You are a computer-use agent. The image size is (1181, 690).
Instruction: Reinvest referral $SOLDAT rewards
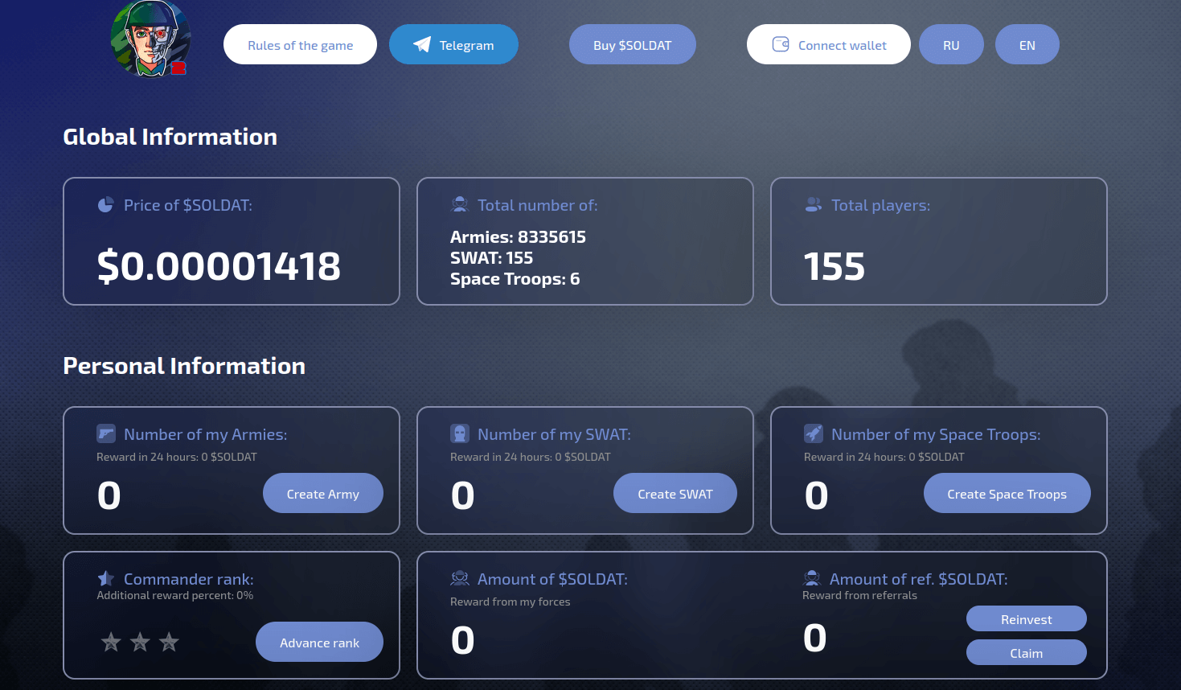pos(1027,618)
